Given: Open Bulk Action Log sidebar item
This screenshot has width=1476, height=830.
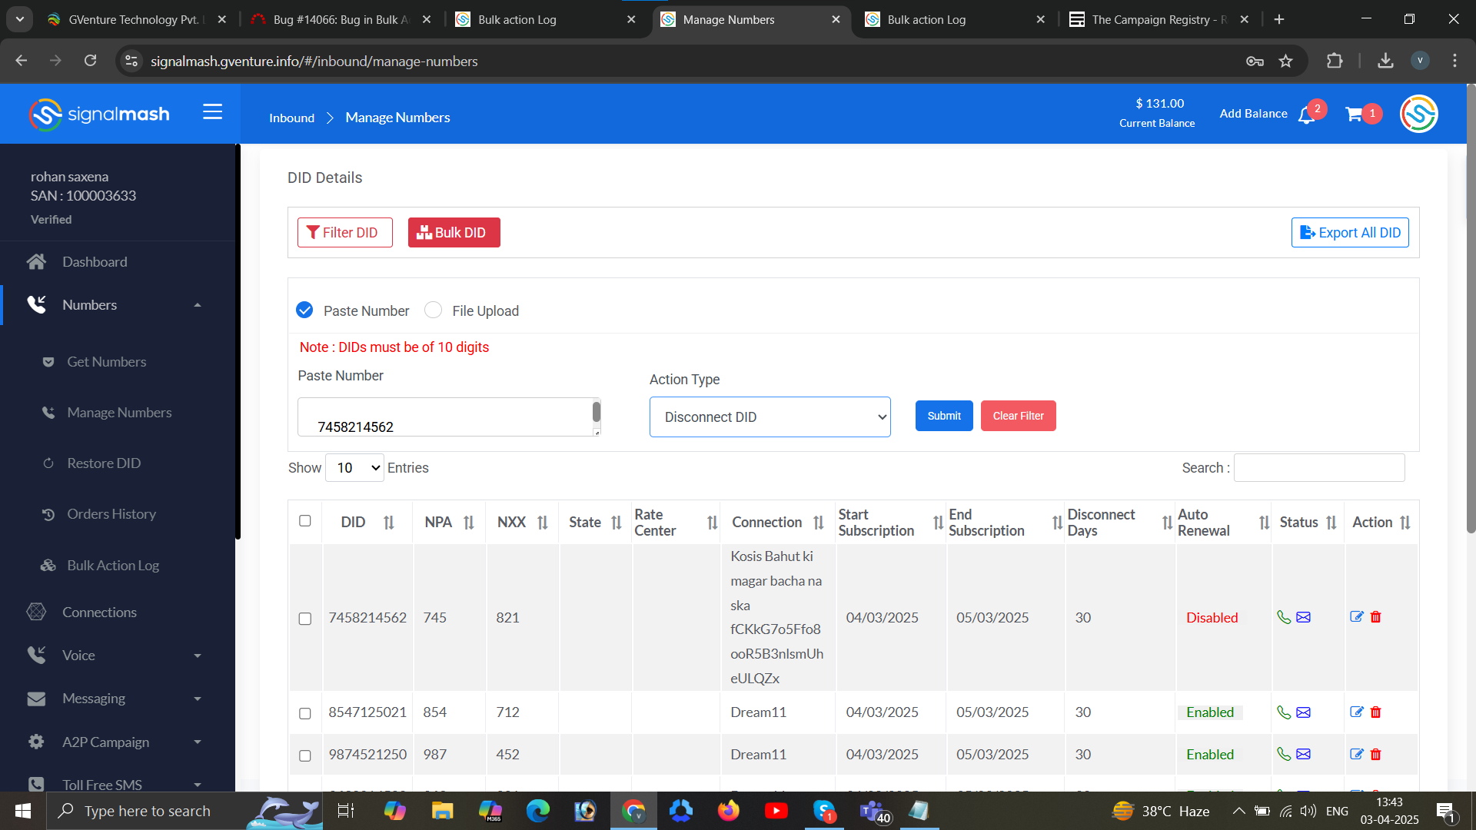Looking at the screenshot, I should tap(113, 566).
